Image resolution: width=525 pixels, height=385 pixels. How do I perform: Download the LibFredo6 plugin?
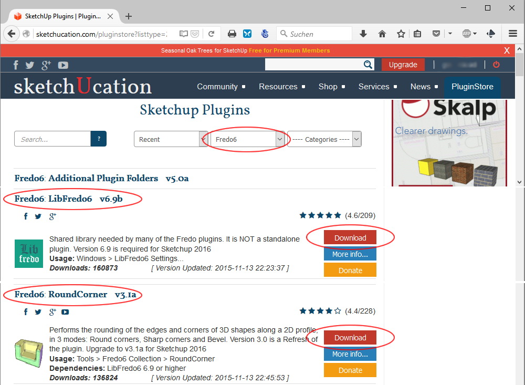point(350,238)
